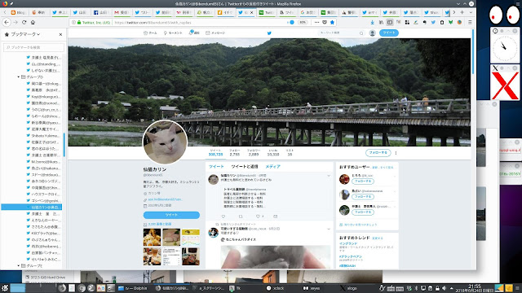Open the volume tray icon
This screenshot has width=522, height=293.
(x=444, y=288)
